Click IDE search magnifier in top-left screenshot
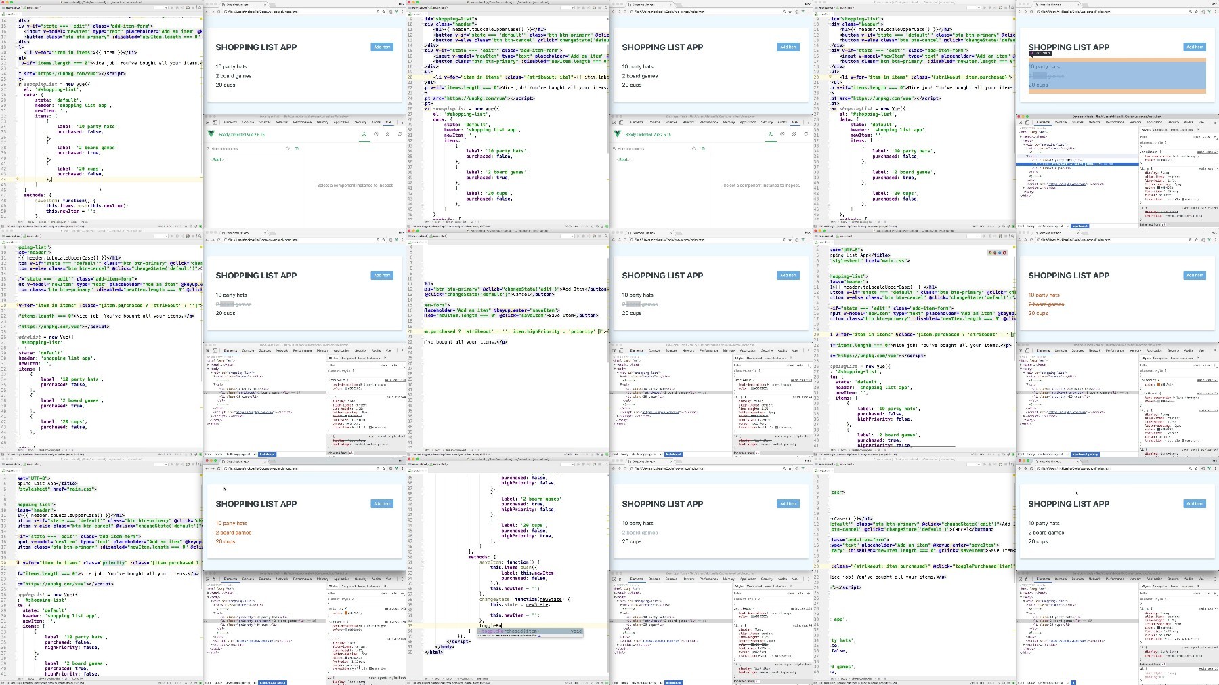This screenshot has height=685, width=1219. click(x=198, y=7)
